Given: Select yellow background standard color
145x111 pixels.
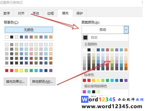Looking at the screenshot, I should tap(21, 70).
